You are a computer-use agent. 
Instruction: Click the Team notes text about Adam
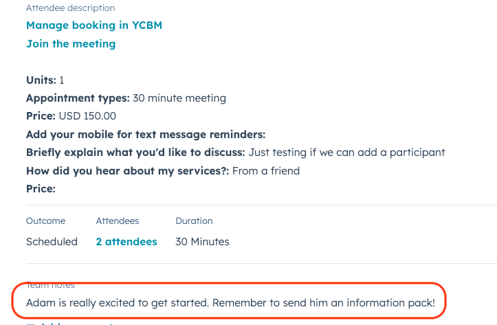[x=230, y=303]
